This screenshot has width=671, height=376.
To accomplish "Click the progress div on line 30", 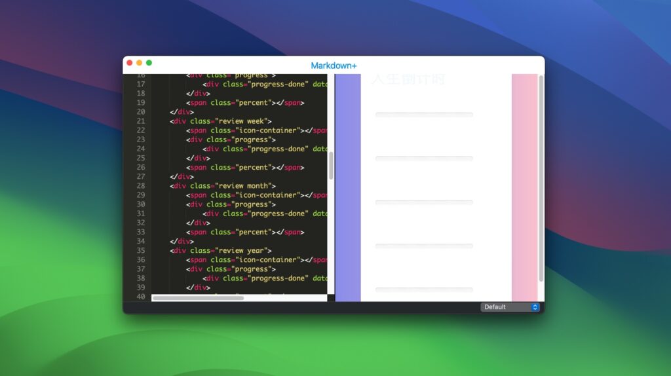I will pyautogui.click(x=231, y=204).
